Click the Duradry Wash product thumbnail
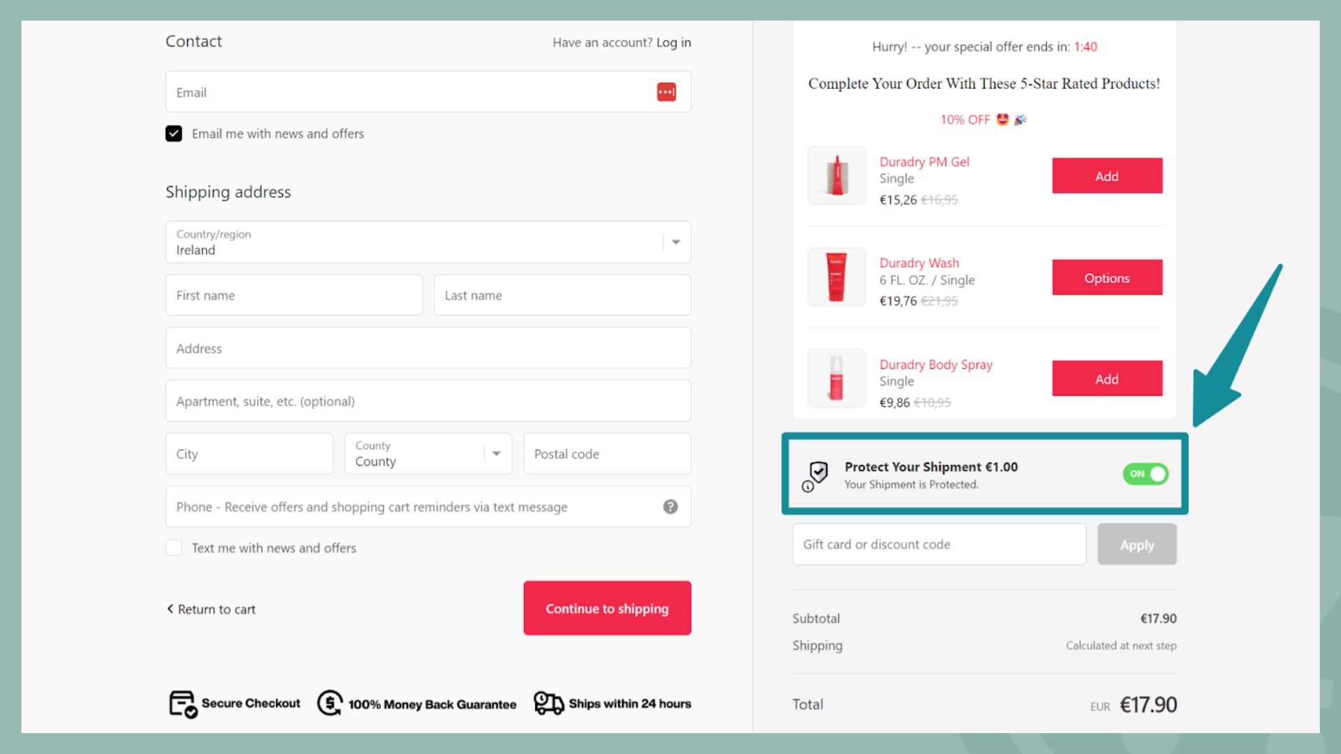Screen dimensions: 1341x754 click(x=836, y=277)
